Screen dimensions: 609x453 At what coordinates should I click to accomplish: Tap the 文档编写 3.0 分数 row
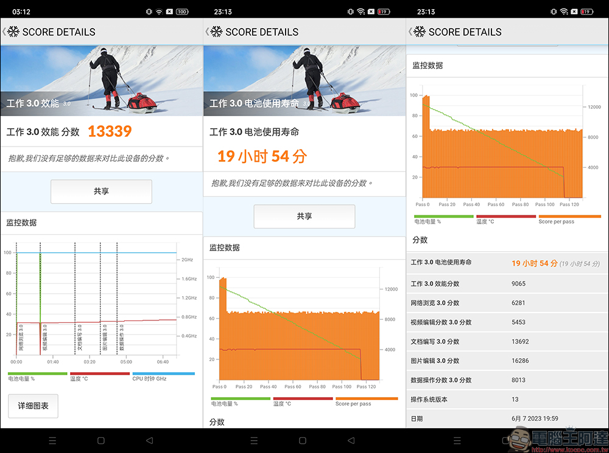pos(507,342)
